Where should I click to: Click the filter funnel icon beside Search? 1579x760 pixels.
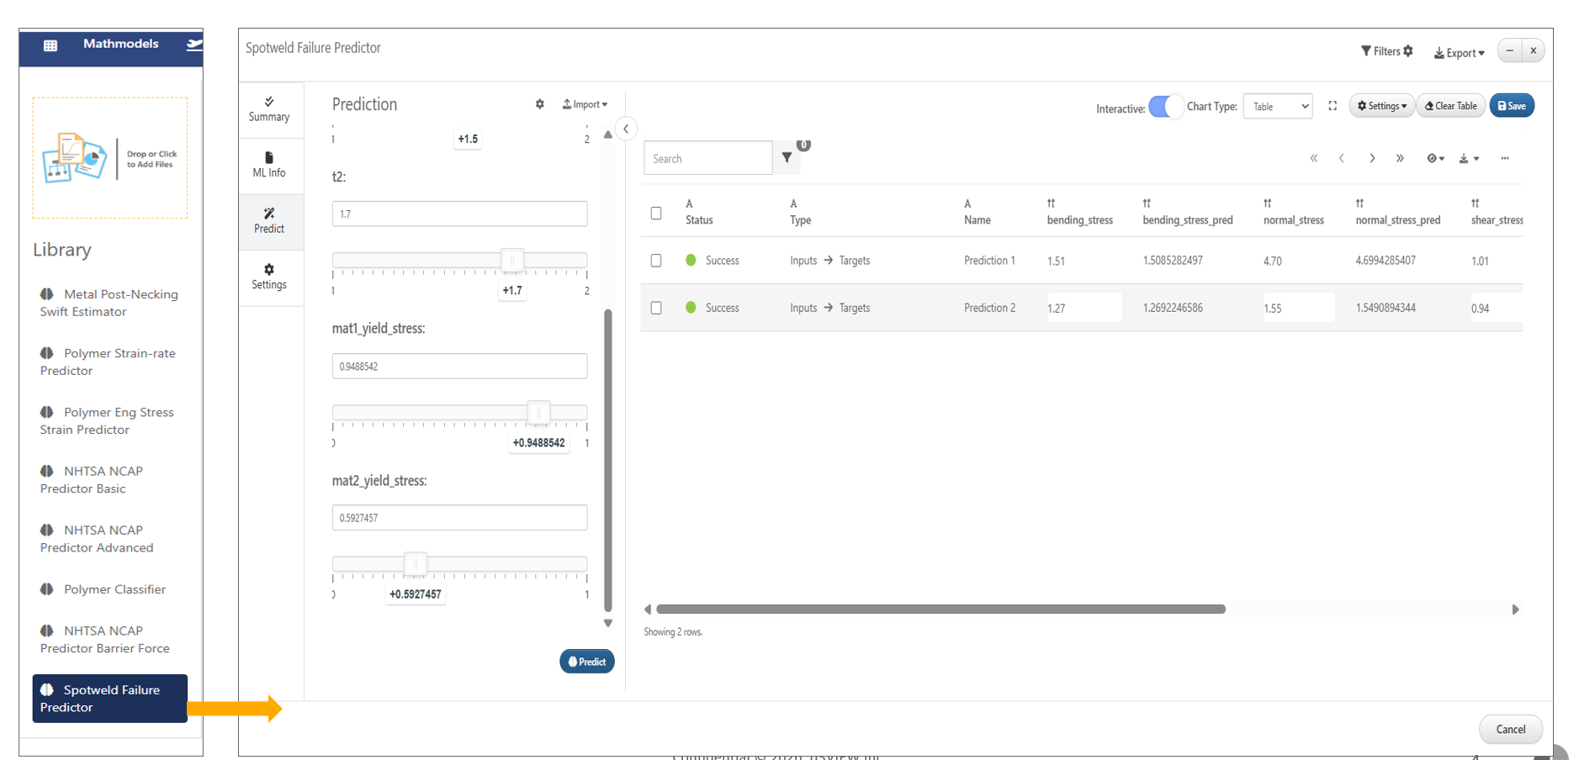(x=787, y=158)
